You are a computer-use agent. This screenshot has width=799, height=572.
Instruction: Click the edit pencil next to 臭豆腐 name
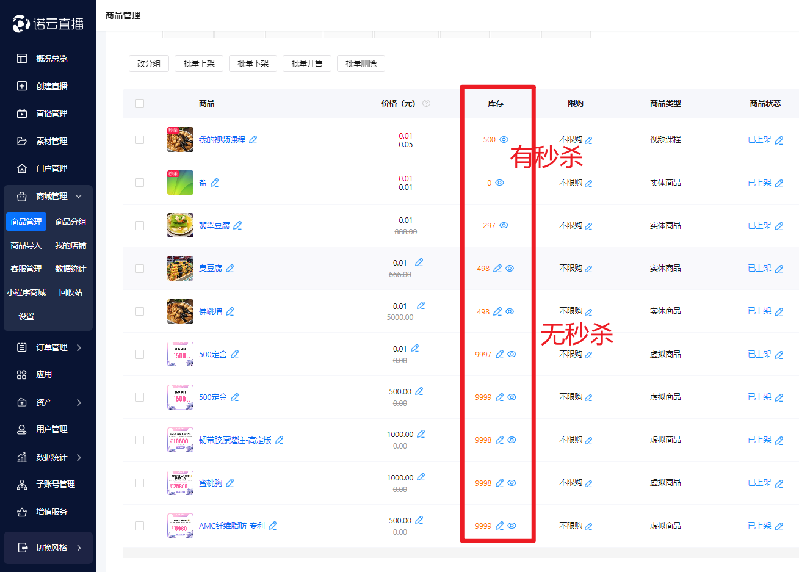coord(230,269)
